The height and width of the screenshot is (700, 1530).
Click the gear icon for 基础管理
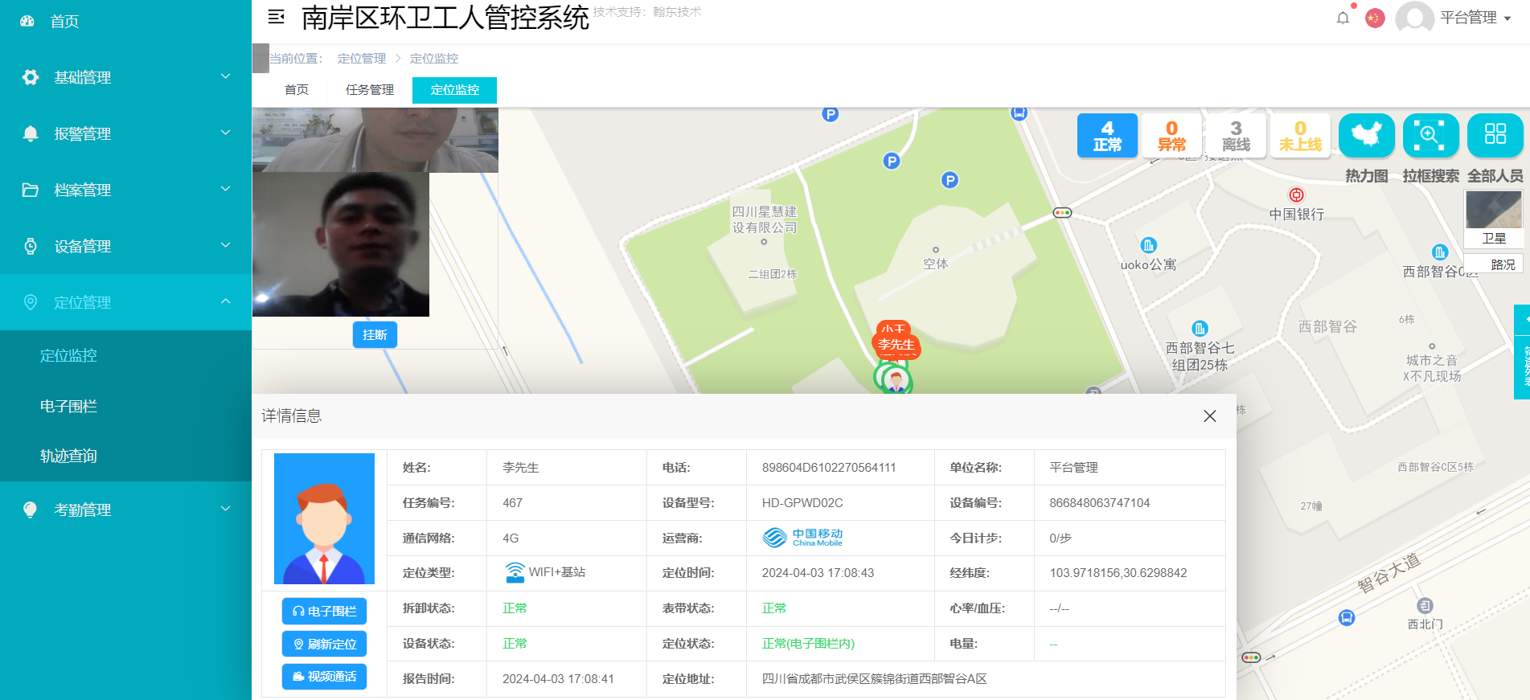tap(31, 77)
